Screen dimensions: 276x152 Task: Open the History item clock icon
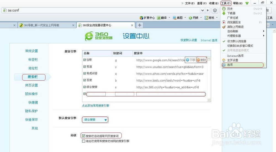224,9
